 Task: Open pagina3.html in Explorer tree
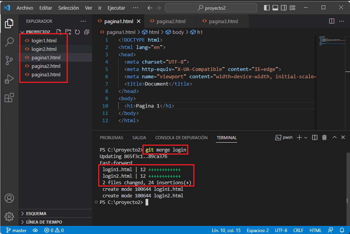point(55,75)
